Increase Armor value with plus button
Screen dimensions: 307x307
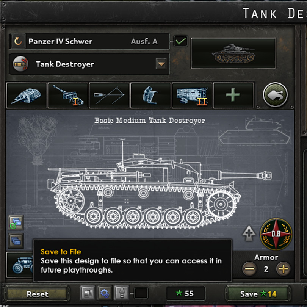click(x=283, y=269)
